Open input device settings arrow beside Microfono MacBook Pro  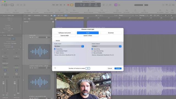point(75,55)
